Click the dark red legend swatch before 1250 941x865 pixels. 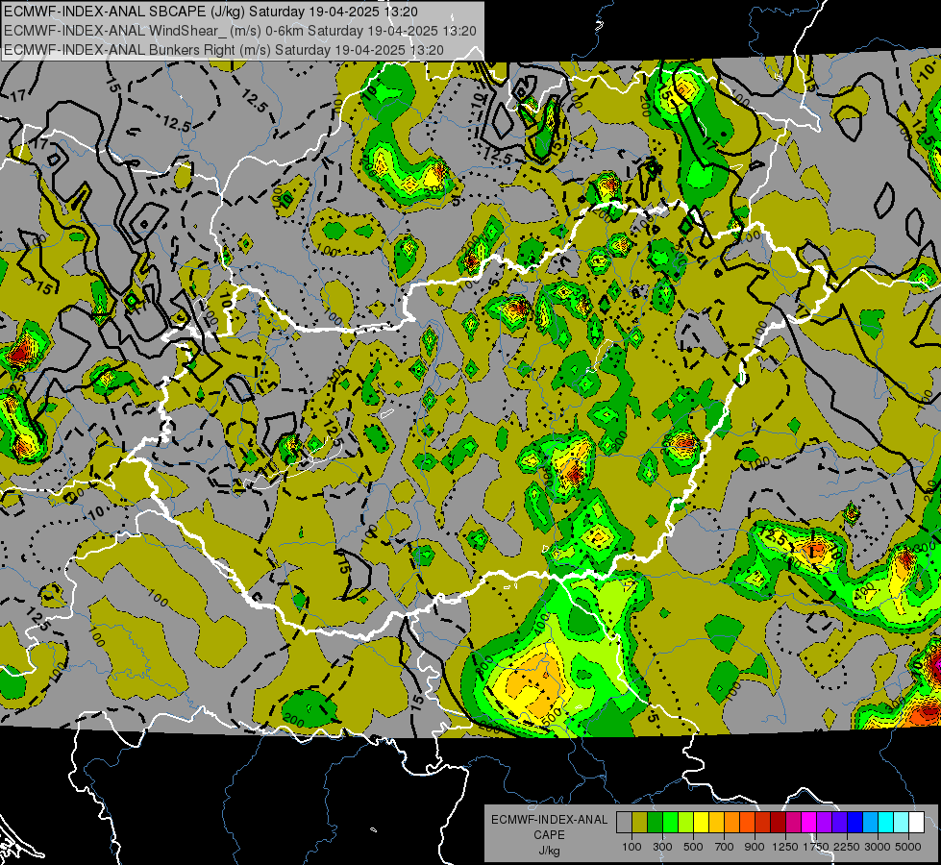click(779, 823)
